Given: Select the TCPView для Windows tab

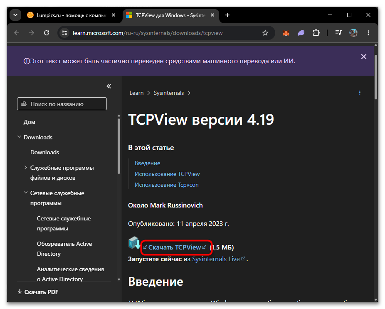Looking at the screenshot, I should coord(170,15).
